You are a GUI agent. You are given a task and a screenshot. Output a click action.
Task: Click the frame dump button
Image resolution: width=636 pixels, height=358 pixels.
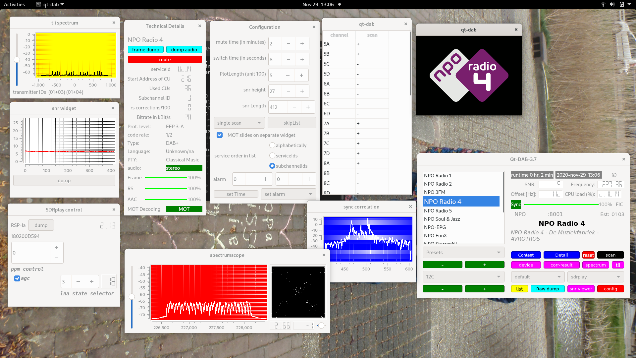pyautogui.click(x=145, y=49)
